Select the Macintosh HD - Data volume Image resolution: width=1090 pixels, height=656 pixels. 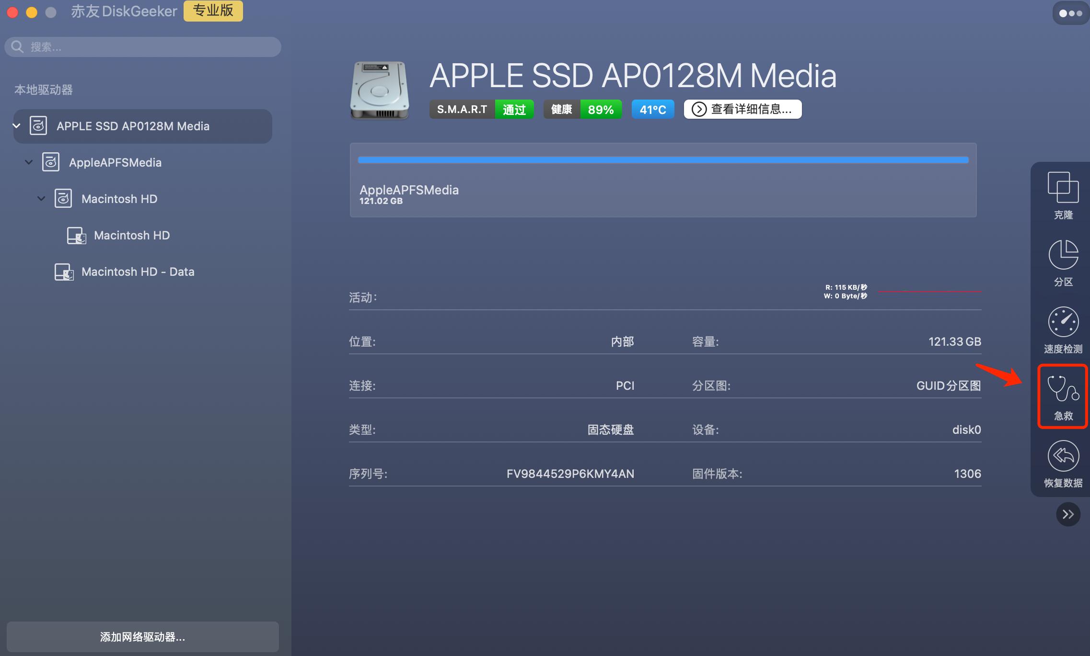pos(138,271)
